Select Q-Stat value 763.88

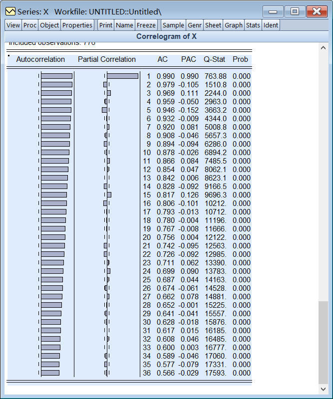[x=216, y=76]
